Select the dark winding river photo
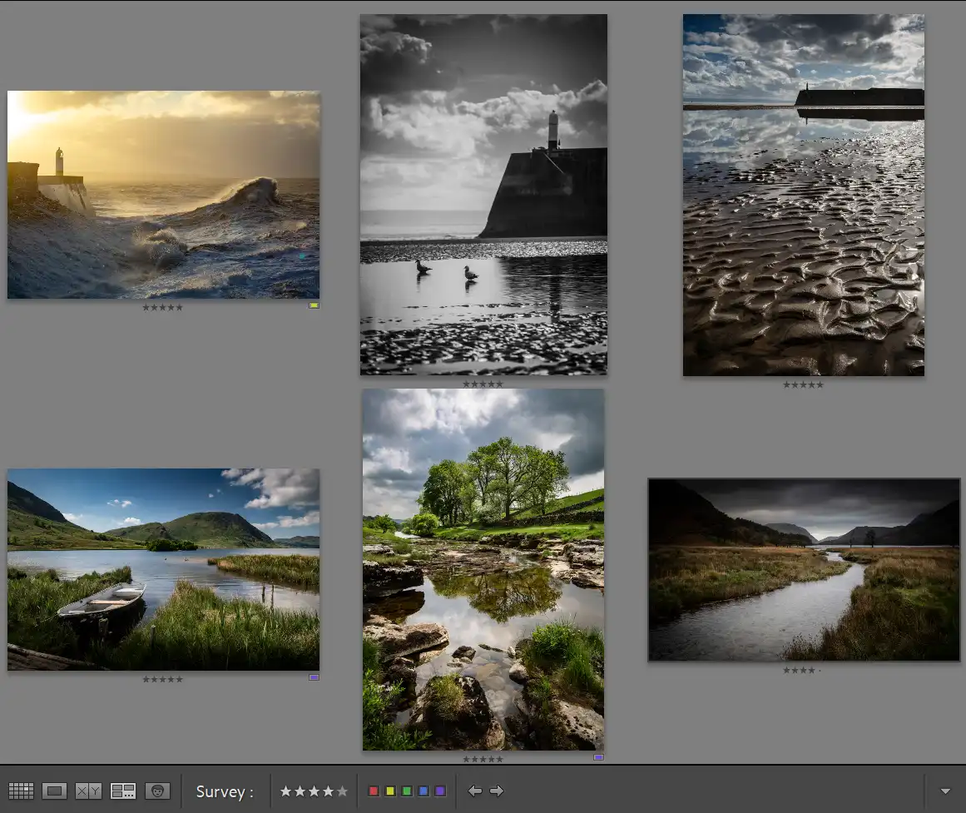This screenshot has width=966, height=813. click(804, 569)
